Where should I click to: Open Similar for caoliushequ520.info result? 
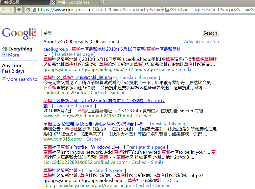coord(117,93)
